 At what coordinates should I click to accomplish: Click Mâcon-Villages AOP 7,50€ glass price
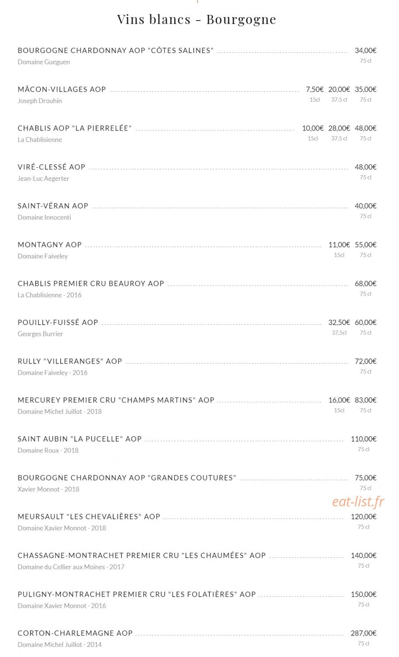click(x=315, y=89)
